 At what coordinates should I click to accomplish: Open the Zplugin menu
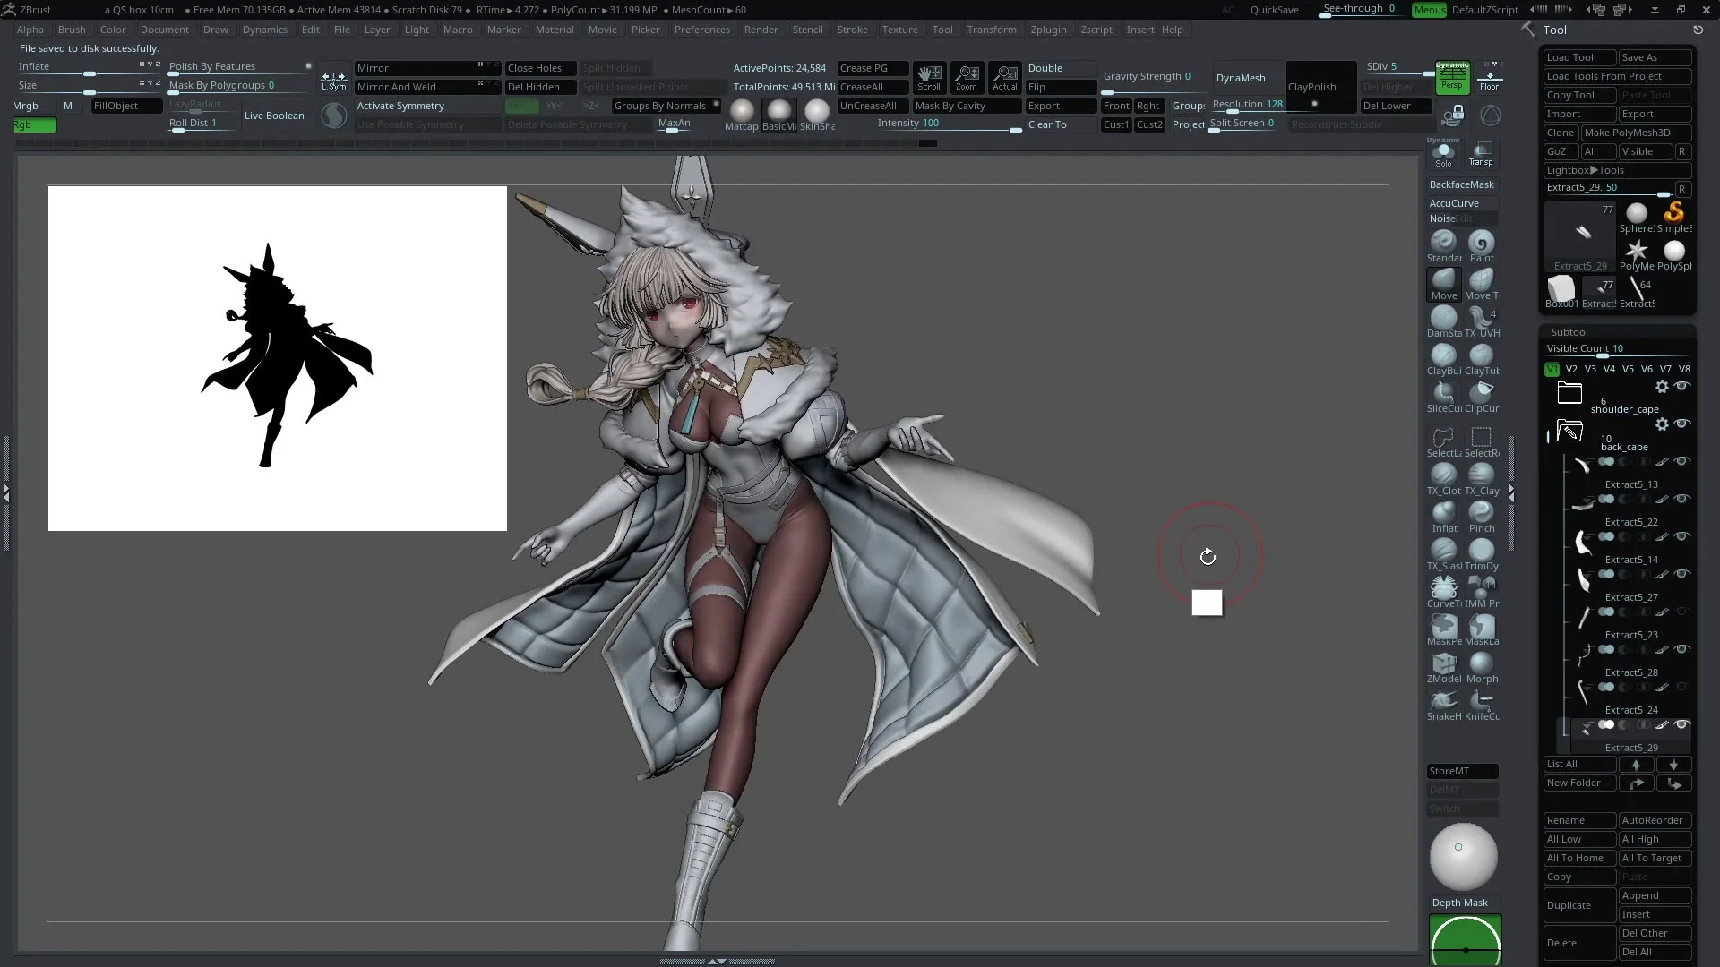coord(1048,30)
